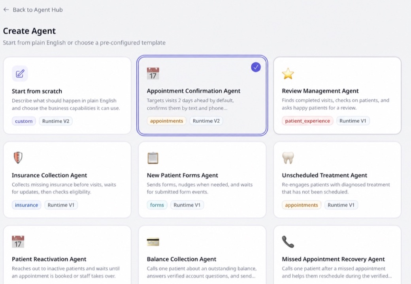Click description 'Calls one patient about an outstanding balance'
411x284 pixels.
202,272
